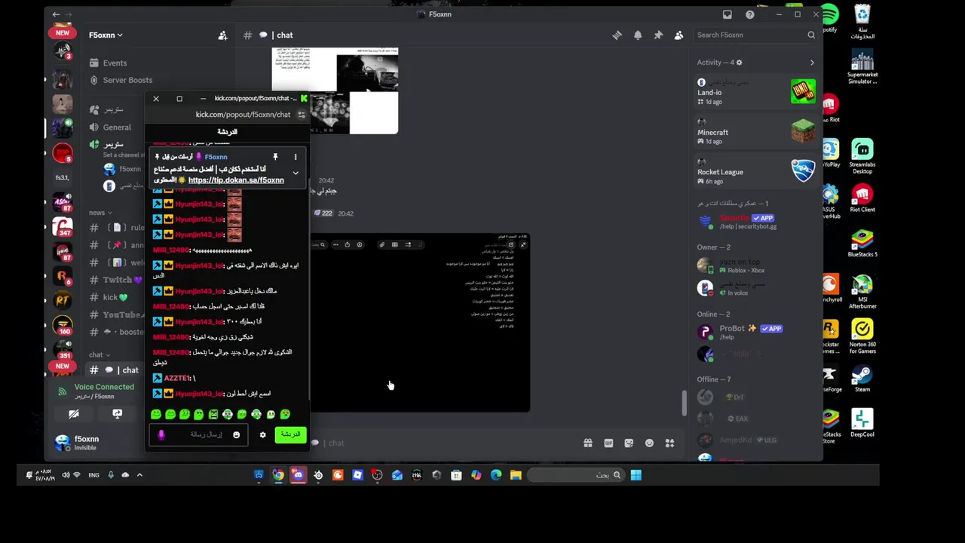Screen dimensions: 965x543
Task: Expand Activity panel arrow
Action: pyautogui.click(x=812, y=63)
